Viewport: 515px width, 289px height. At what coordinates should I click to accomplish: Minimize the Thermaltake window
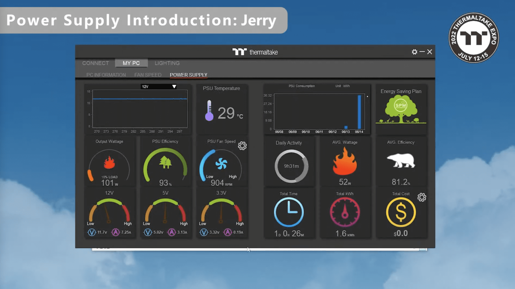(422, 51)
